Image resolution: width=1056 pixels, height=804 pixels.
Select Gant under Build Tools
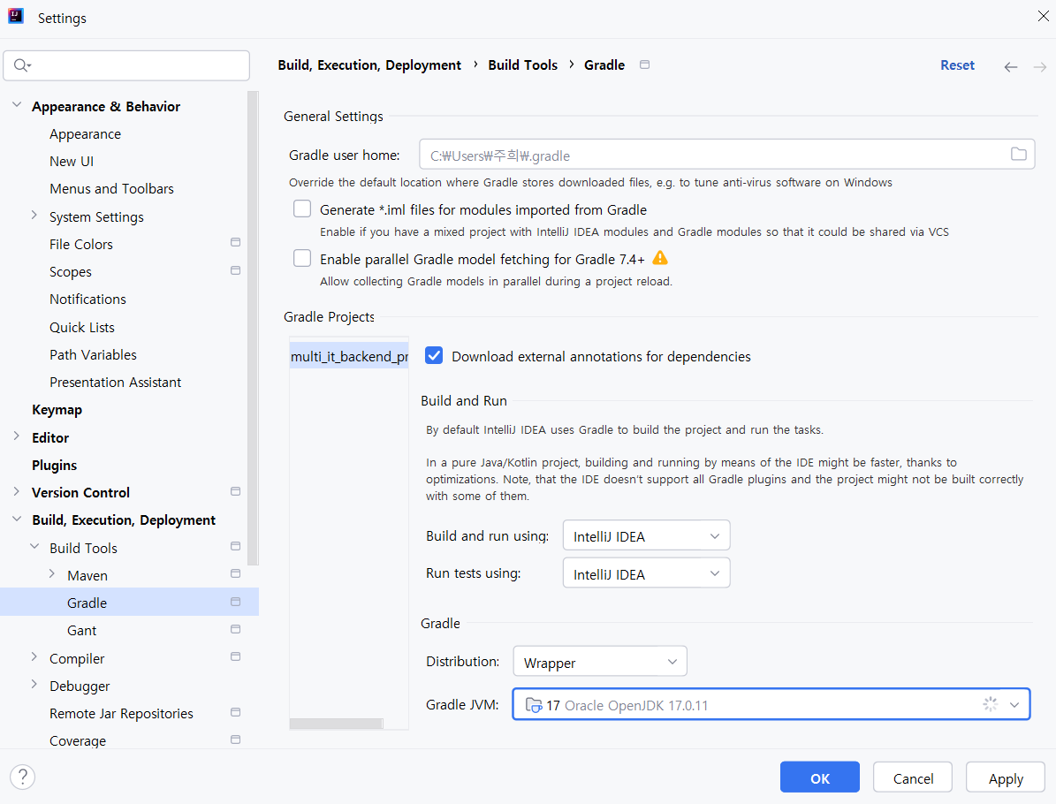[81, 631]
